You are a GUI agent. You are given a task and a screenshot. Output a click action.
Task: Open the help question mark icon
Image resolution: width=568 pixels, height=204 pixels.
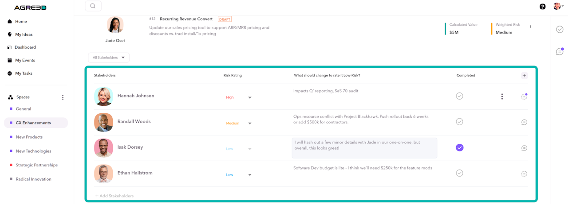click(x=542, y=7)
